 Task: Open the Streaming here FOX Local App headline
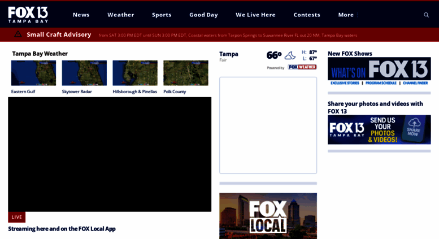click(x=62, y=229)
